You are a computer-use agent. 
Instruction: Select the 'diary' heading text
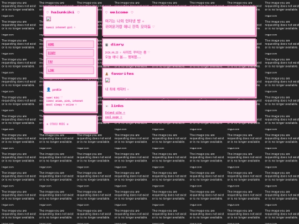point(117,44)
